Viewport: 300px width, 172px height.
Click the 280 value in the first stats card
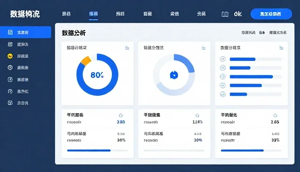coord(121,122)
